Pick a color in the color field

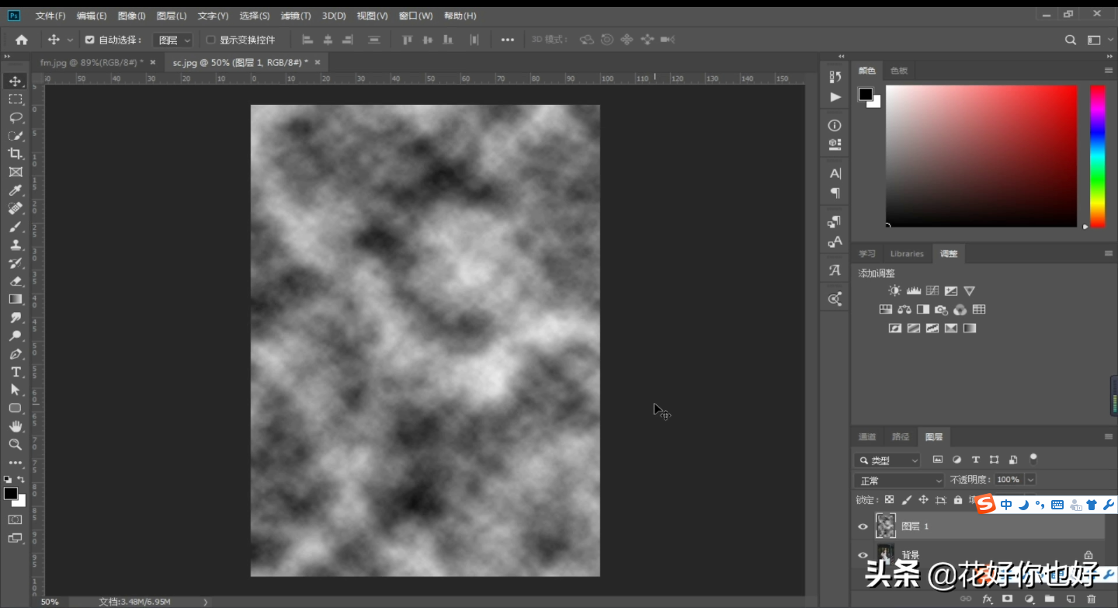(981, 155)
